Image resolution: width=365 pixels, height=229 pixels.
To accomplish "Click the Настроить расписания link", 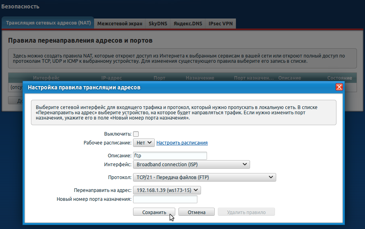I will [182, 143].
